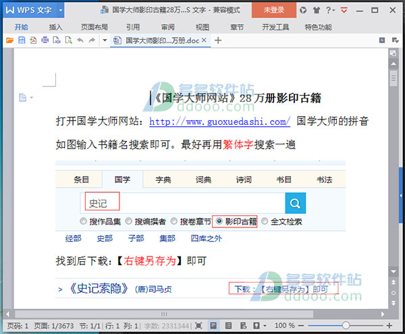This screenshot has height=334, width=405.
Task: Open print preview with the magnifier page icon
Action: (68, 40)
